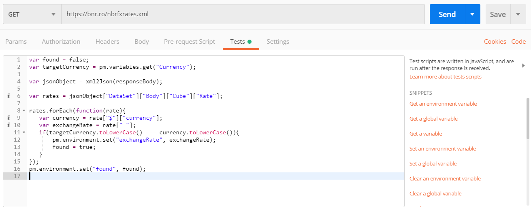Open the Settings tab
This screenshot has height=210, width=531.
coord(278,42)
